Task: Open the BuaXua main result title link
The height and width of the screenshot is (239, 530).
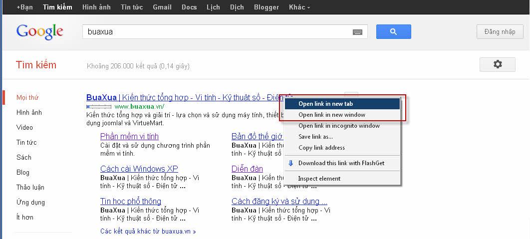Action: (x=185, y=97)
